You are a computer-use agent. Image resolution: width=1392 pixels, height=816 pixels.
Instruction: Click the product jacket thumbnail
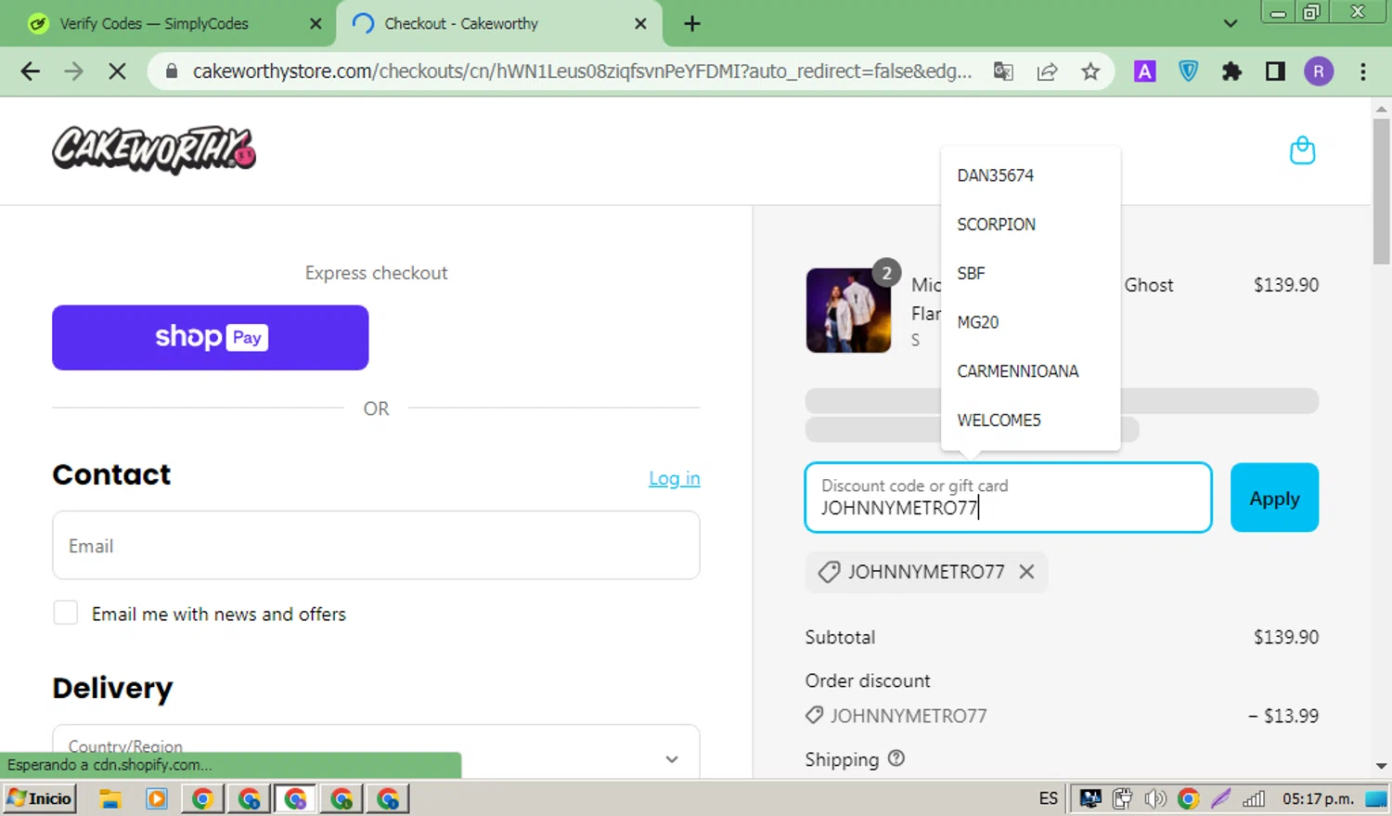[x=848, y=310]
